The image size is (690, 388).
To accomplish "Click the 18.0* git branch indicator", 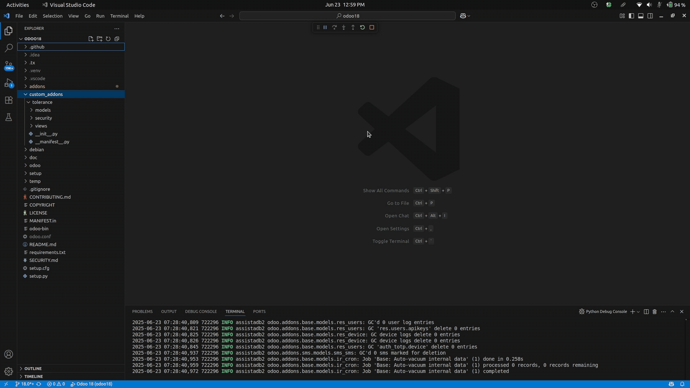I will (x=25, y=384).
